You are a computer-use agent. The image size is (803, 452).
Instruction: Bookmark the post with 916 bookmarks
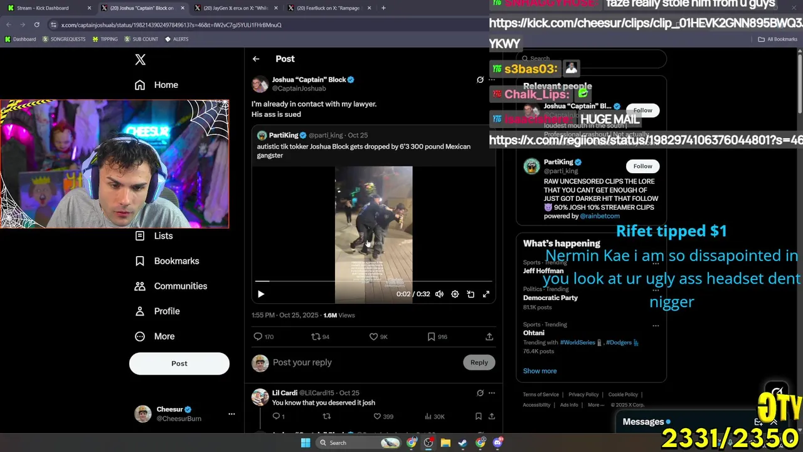[437, 336]
